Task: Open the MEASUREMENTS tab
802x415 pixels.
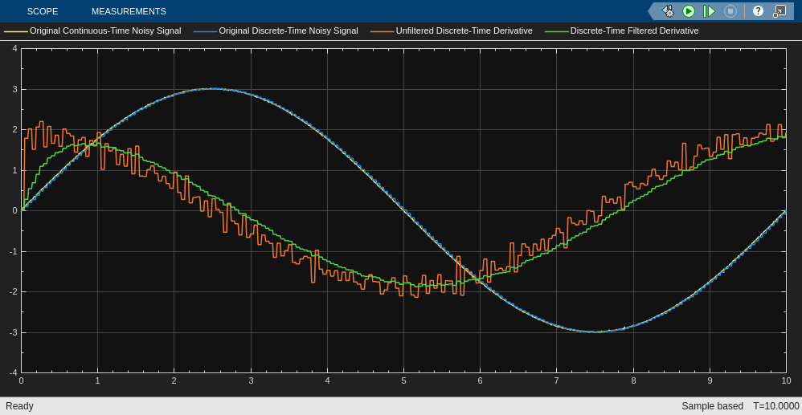Action: click(129, 11)
